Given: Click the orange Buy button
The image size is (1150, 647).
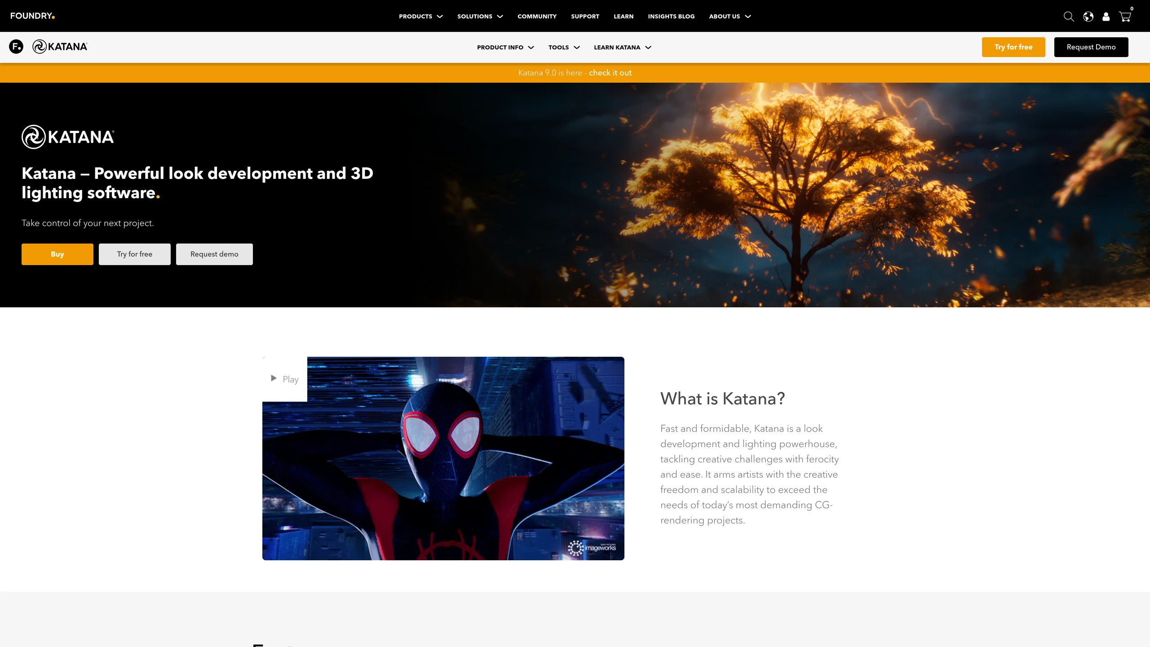Looking at the screenshot, I should click(x=57, y=254).
